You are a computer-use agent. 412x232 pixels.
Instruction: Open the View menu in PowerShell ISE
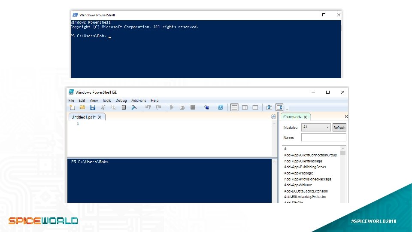click(x=94, y=100)
